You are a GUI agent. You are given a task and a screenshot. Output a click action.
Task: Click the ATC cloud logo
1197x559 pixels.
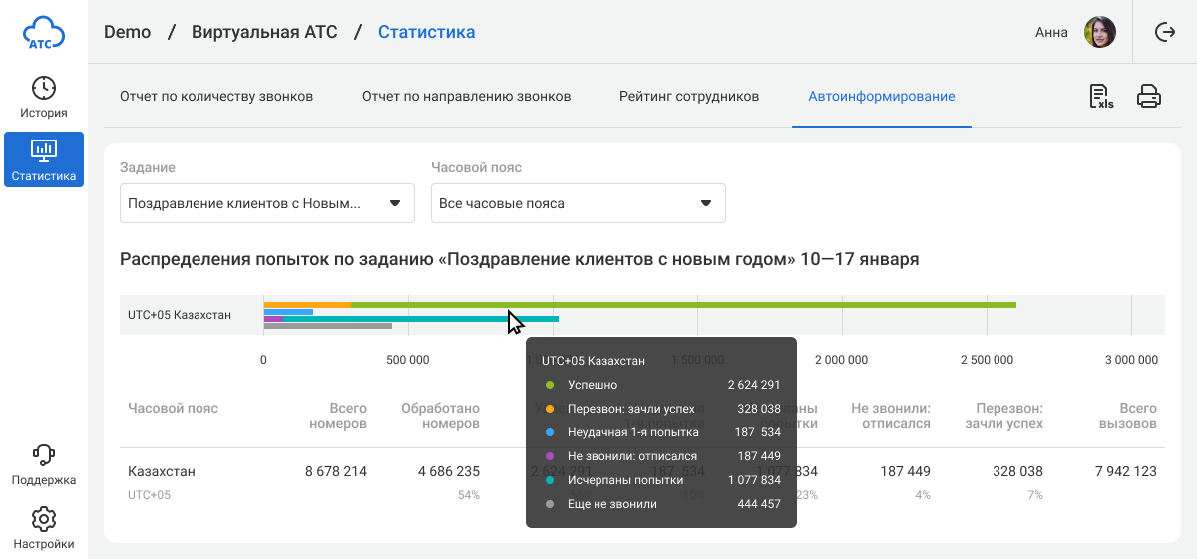[44, 32]
